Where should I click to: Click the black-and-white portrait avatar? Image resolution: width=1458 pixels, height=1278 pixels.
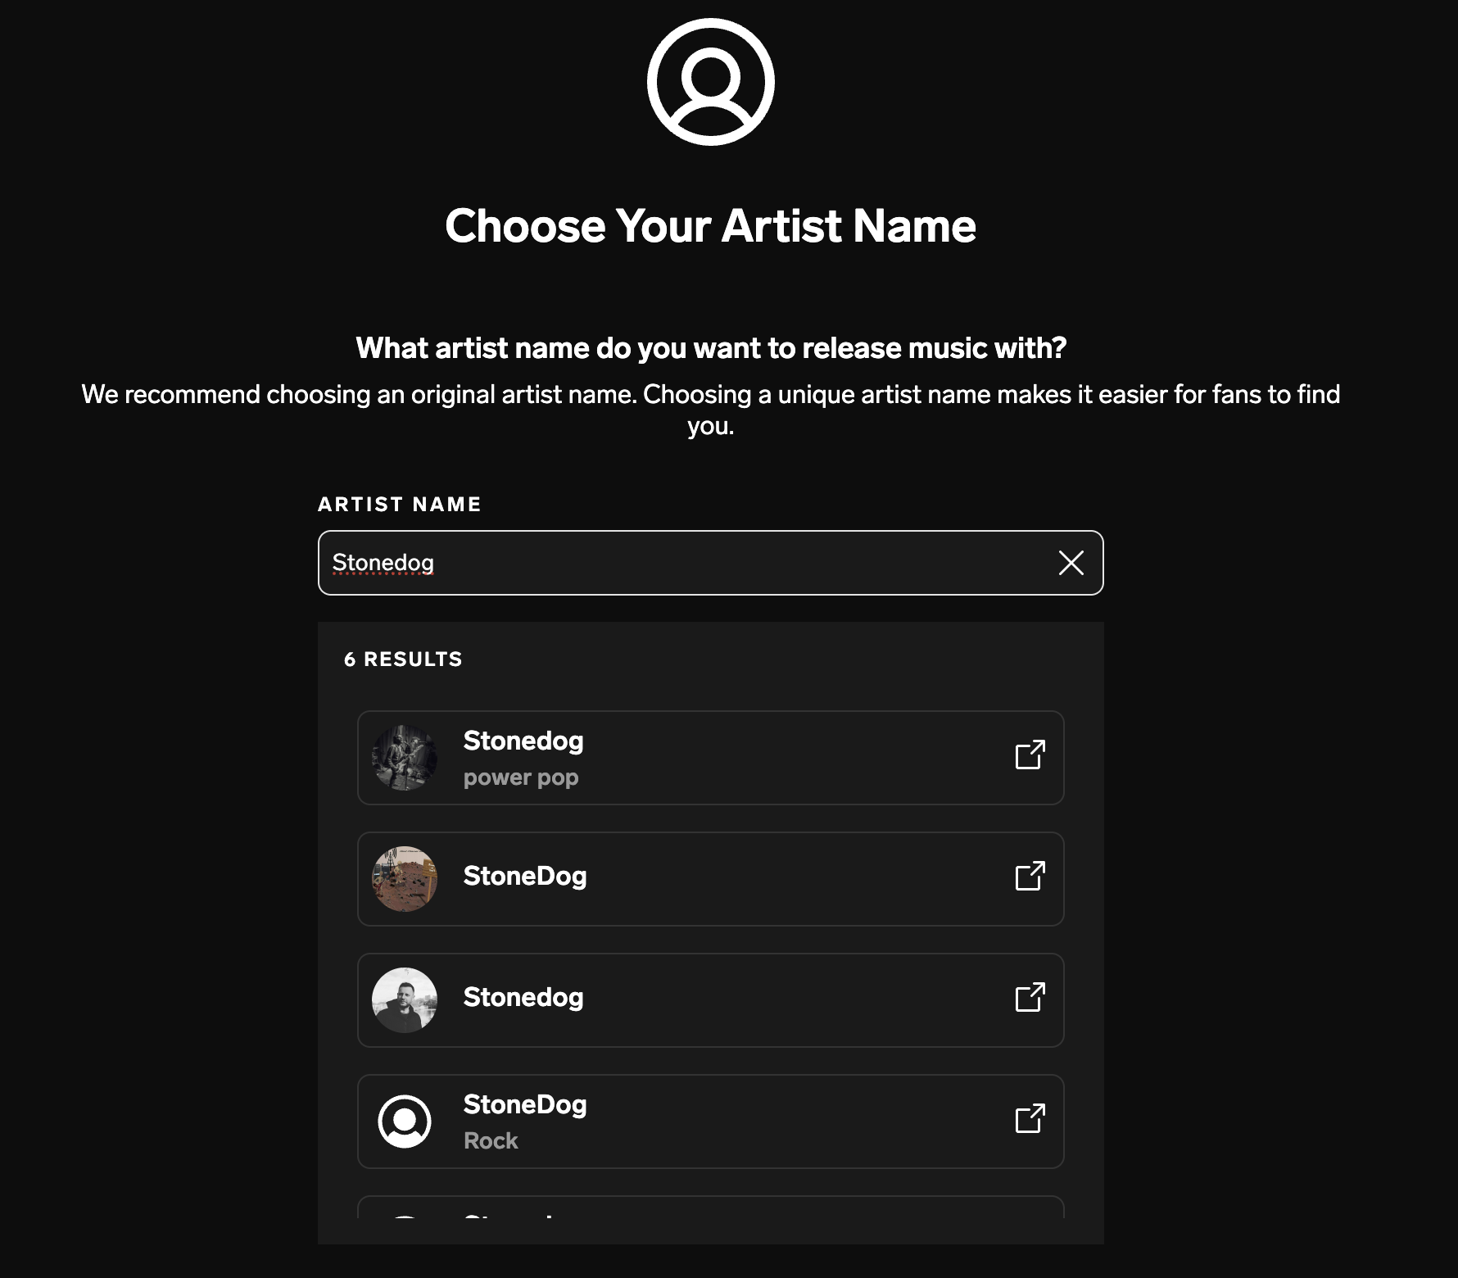click(405, 999)
